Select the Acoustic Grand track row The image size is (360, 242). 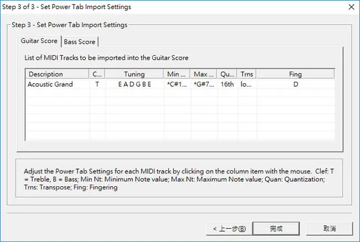pos(180,84)
